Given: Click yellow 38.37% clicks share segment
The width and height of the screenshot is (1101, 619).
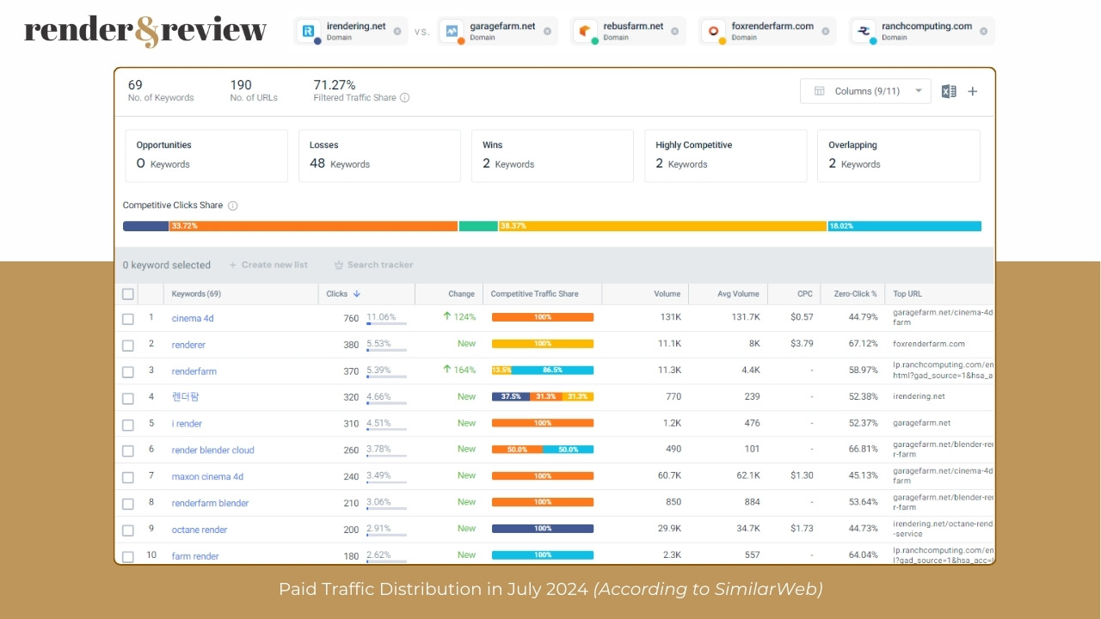Looking at the screenshot, I should click(662, 226).
